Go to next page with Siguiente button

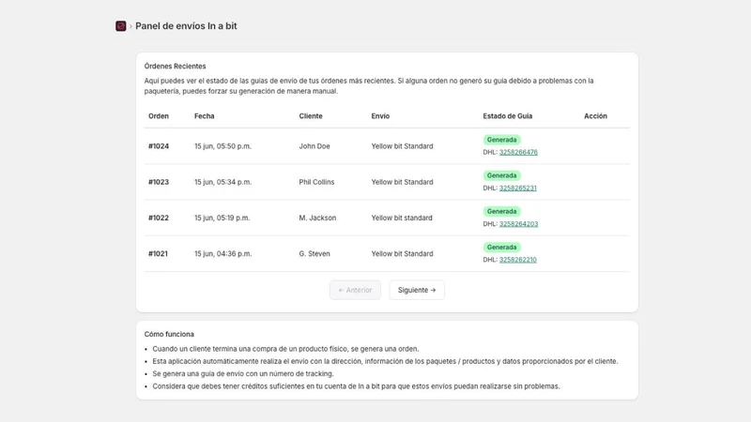pos(417,290)
